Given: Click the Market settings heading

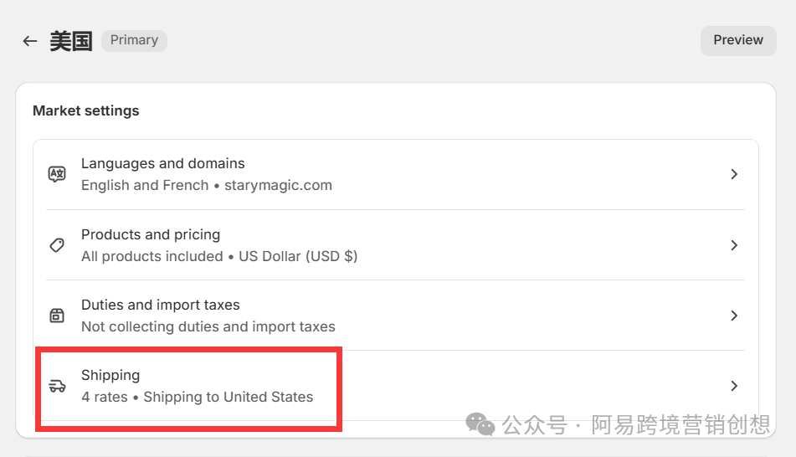Looking at the screenshot, I should pos(86,110).
